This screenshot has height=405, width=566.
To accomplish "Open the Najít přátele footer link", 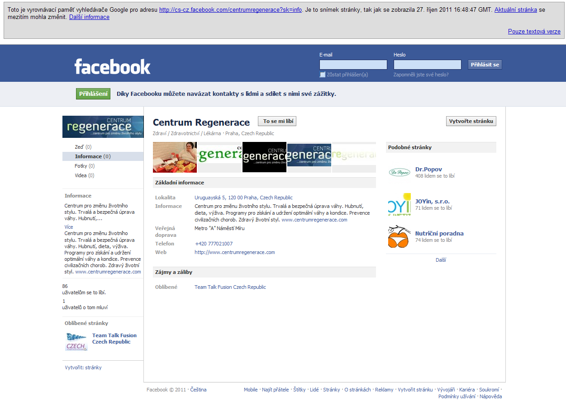I will (275, 390).
